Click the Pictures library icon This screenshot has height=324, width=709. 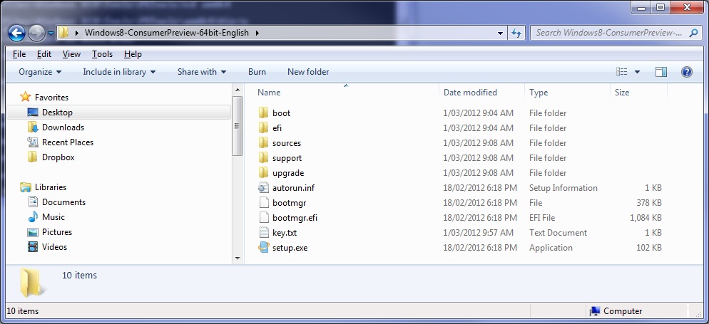[33, 232]
